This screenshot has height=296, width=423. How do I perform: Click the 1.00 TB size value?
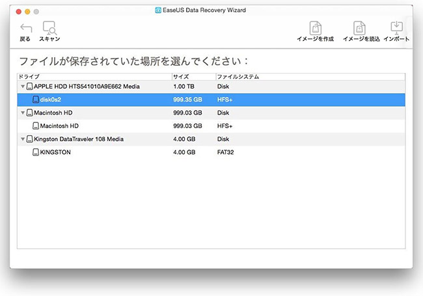(184, 87)
